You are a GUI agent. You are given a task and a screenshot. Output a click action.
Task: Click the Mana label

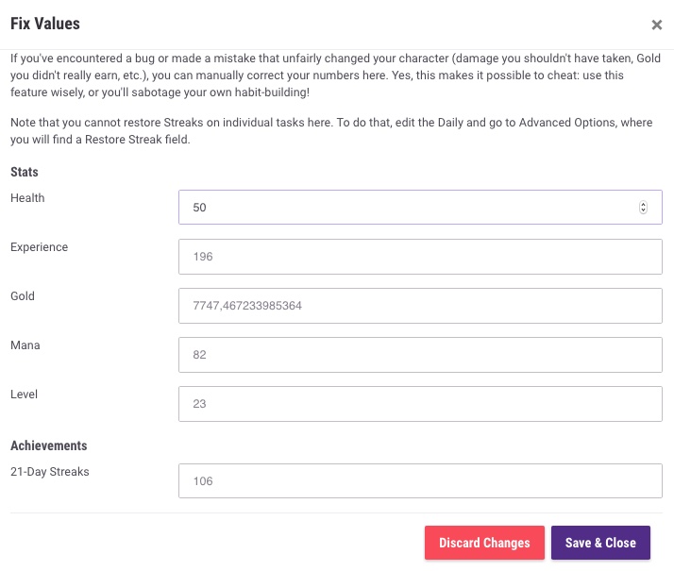tap(25, 345)
